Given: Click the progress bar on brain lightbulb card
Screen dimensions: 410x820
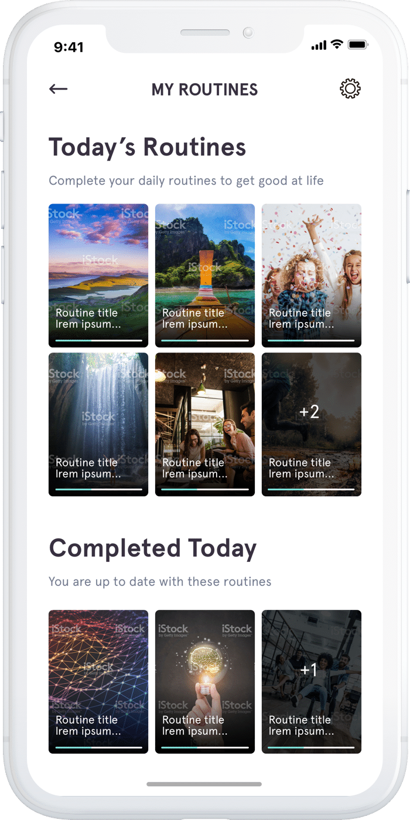Looking at the screenshot, I should (x=205, y=747).
